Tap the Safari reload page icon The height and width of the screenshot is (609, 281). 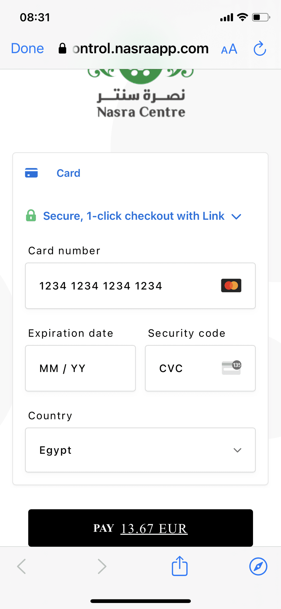point(260,49)
